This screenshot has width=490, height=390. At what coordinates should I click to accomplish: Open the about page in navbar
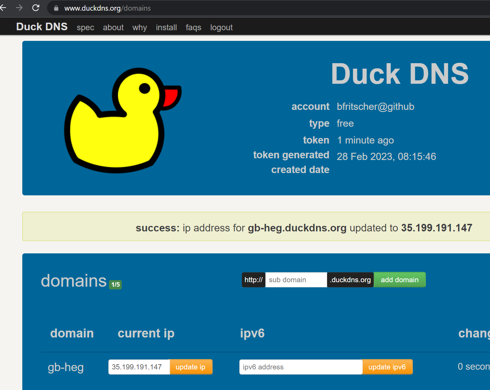113,27
